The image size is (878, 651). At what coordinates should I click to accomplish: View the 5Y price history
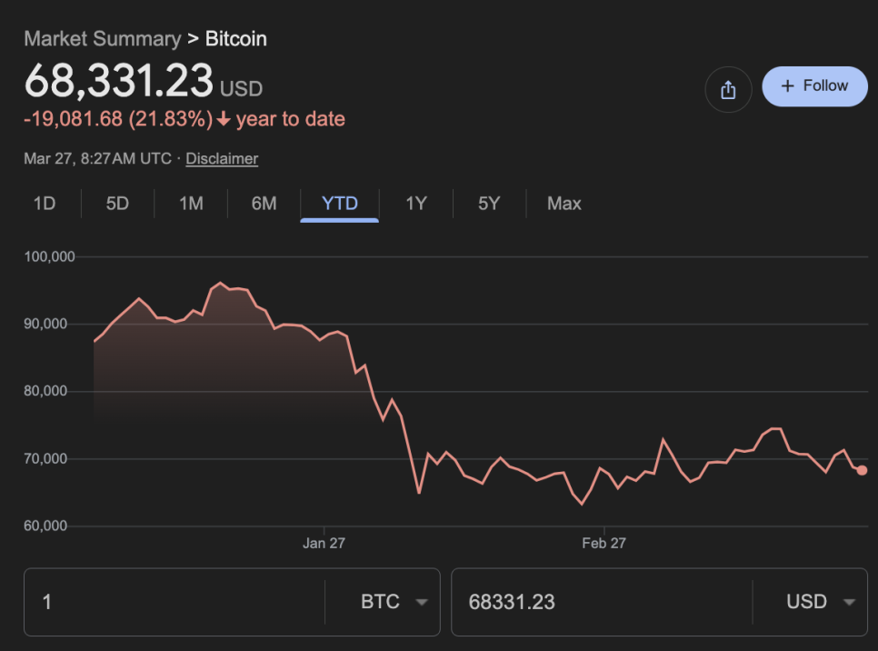(x=489, y=204)
